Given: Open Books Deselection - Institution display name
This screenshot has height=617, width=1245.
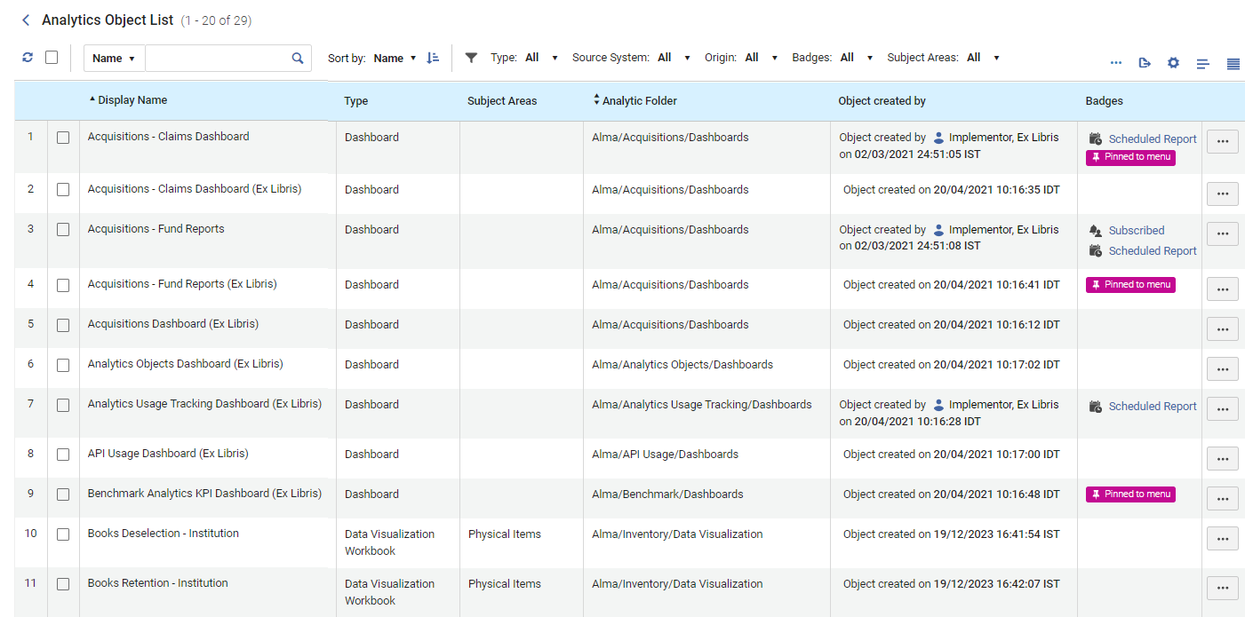Looking at the screenshot, I should (x=163, y=534).
